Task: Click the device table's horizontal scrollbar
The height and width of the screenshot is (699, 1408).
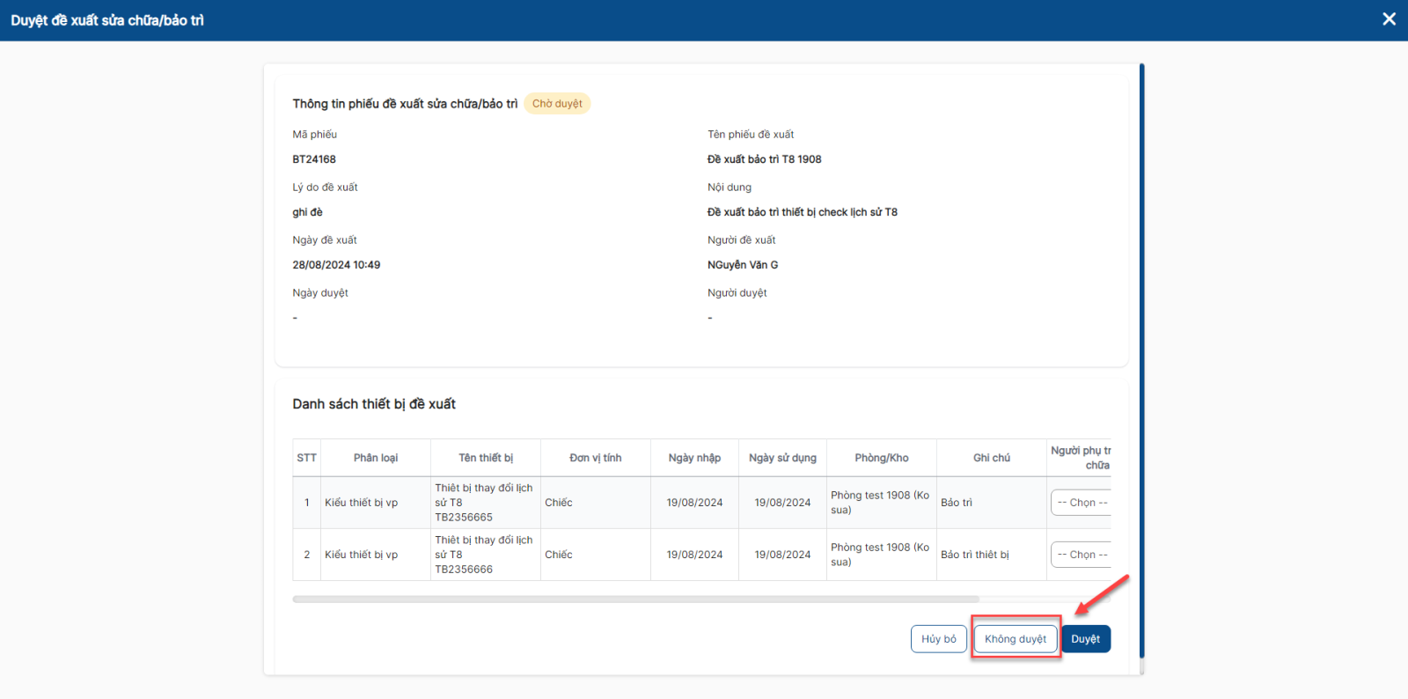Action: pyautogui.click(x=635, y=599)
